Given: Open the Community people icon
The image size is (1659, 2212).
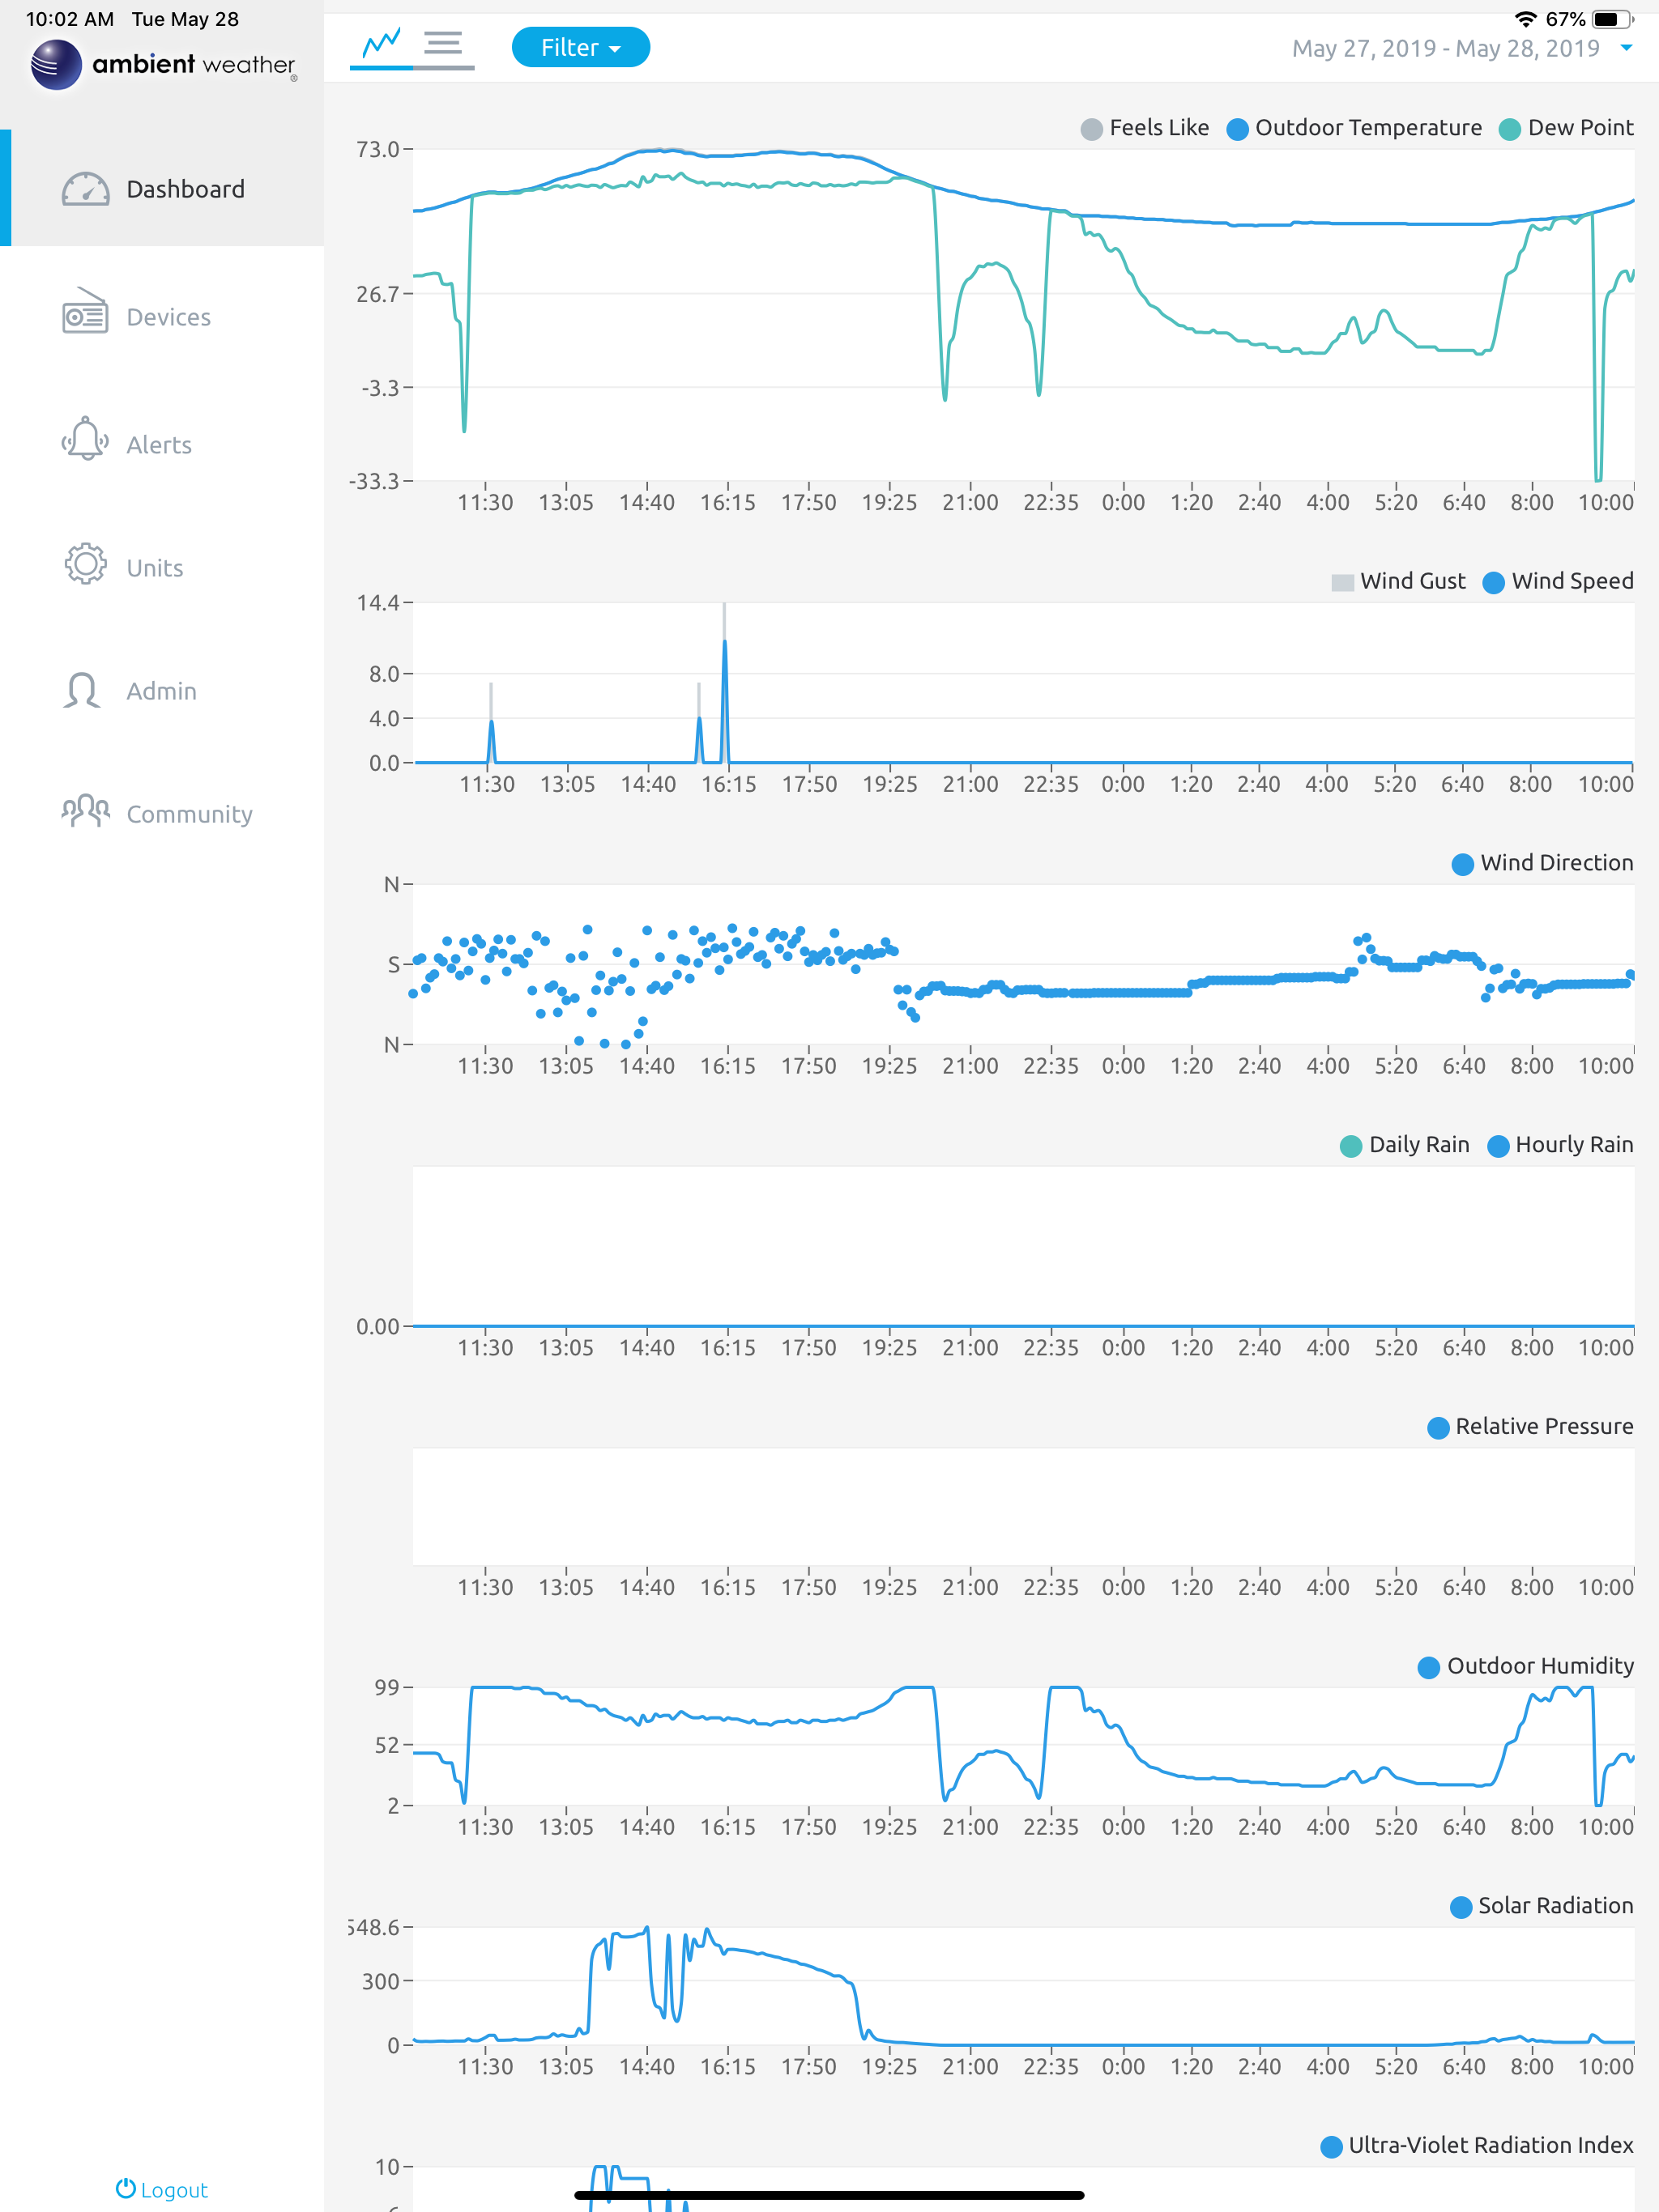Looking at the screenshot, I should (85, 811).
